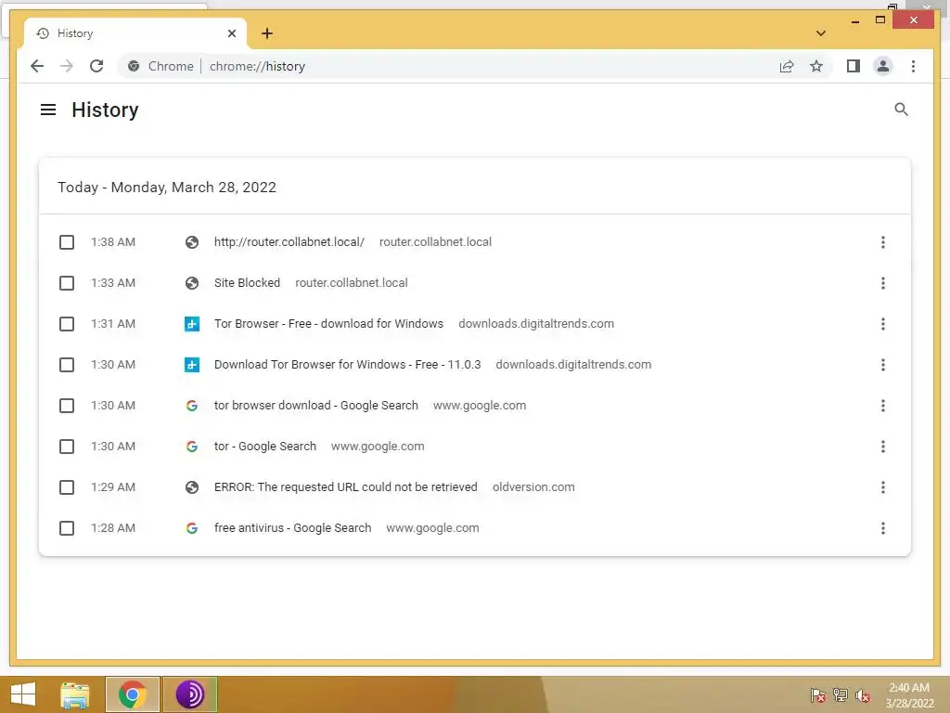
Task: Click the network tray icon
Action: [x=841, y=695]
